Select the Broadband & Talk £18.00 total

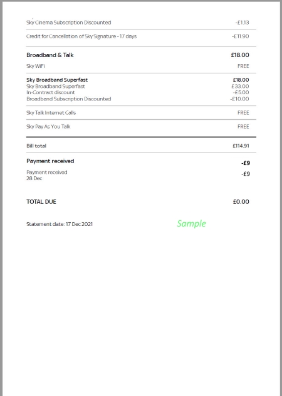tap(240, 55)
